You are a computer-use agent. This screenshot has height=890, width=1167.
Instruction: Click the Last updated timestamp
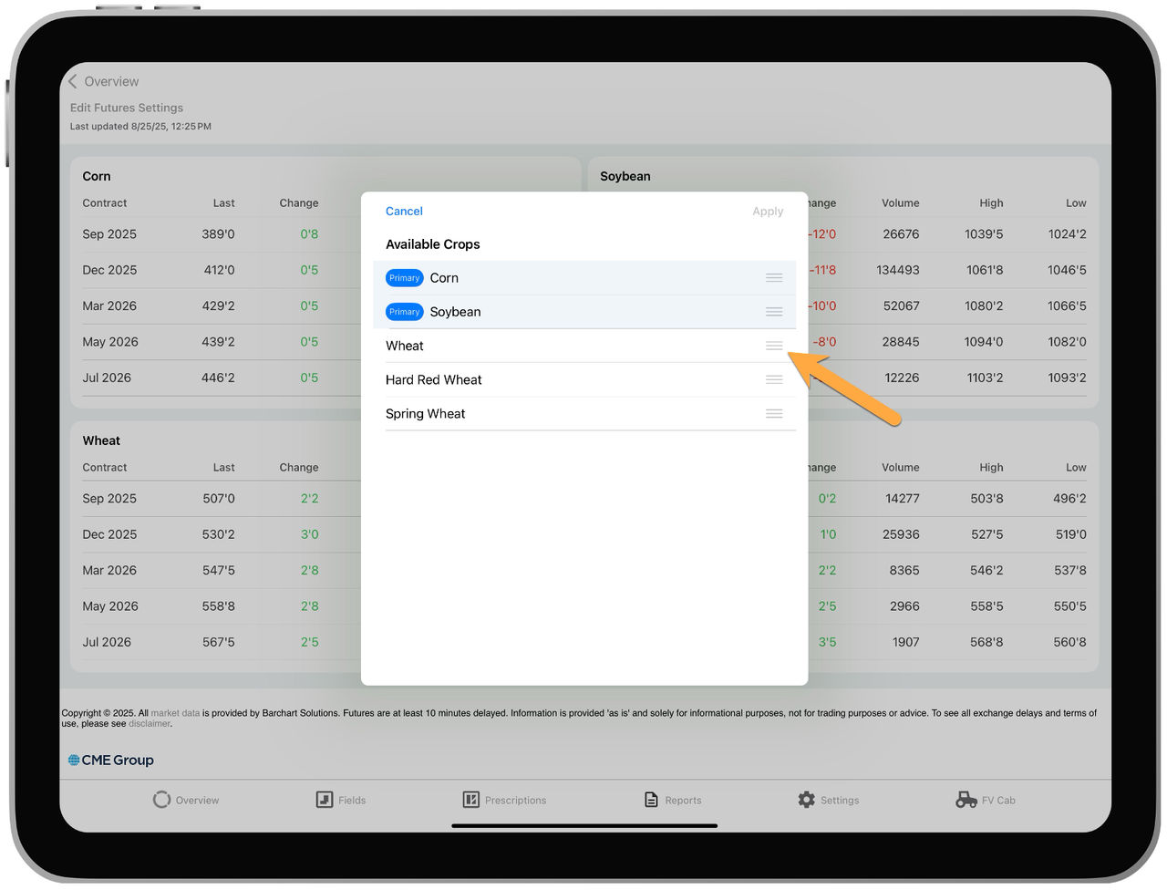[x=140, y=127]
